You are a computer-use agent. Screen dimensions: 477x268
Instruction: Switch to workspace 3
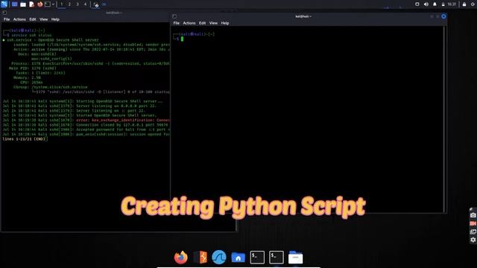click(78, 4)
